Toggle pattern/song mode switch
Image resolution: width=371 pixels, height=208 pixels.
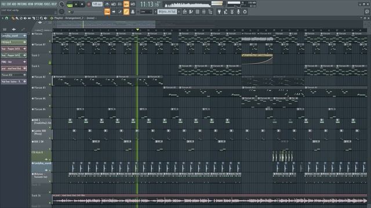coord(70,4)
